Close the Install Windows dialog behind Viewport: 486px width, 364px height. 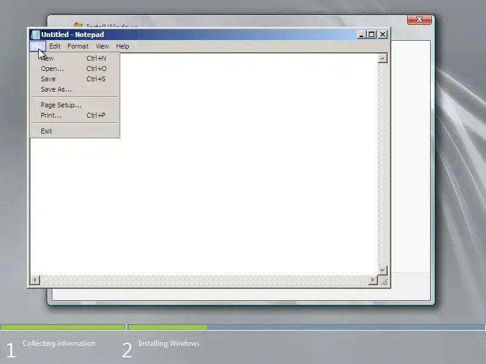click(419, 19)
